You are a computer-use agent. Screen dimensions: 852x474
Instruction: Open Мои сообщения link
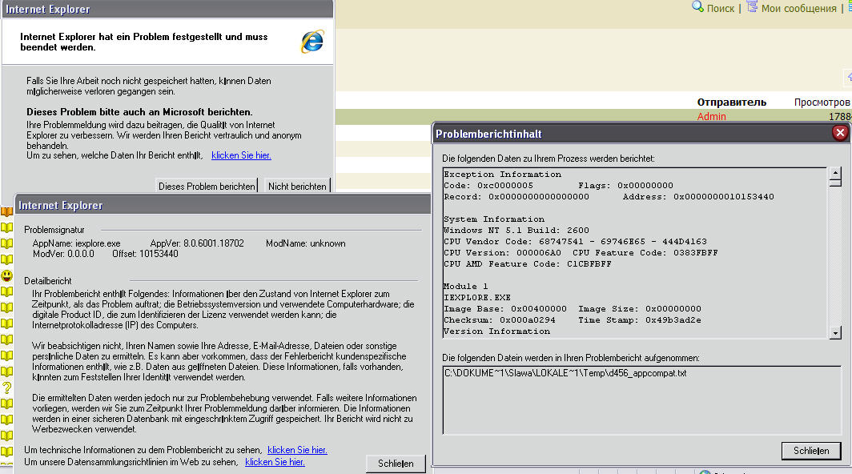click(799, 8)
